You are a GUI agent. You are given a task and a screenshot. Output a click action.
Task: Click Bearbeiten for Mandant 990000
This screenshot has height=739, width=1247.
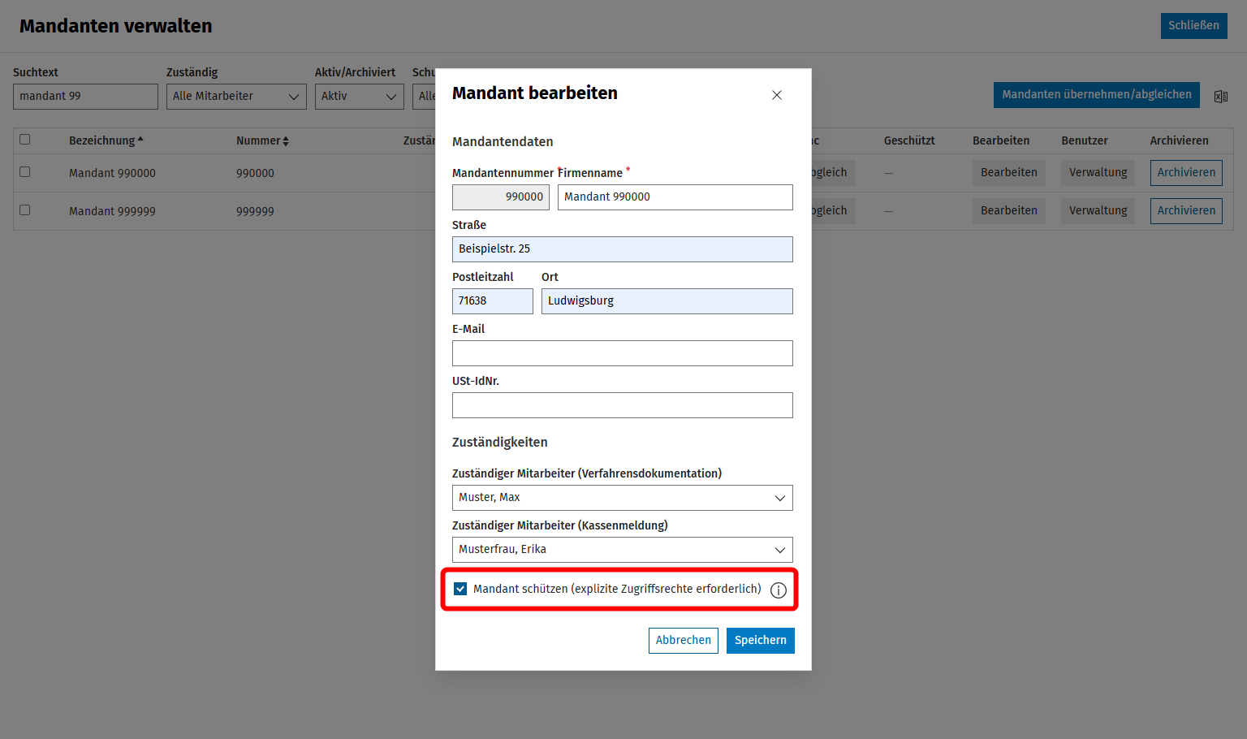(x=1009, y=173)
